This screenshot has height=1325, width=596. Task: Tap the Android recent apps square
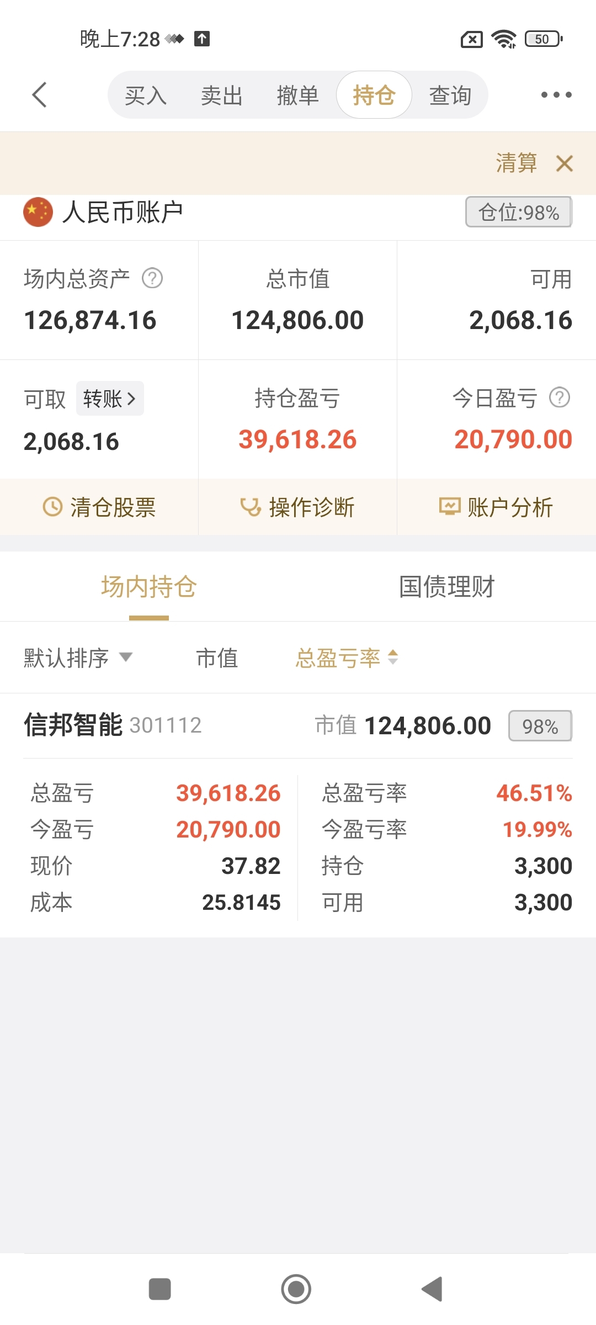click(160, 1289)
